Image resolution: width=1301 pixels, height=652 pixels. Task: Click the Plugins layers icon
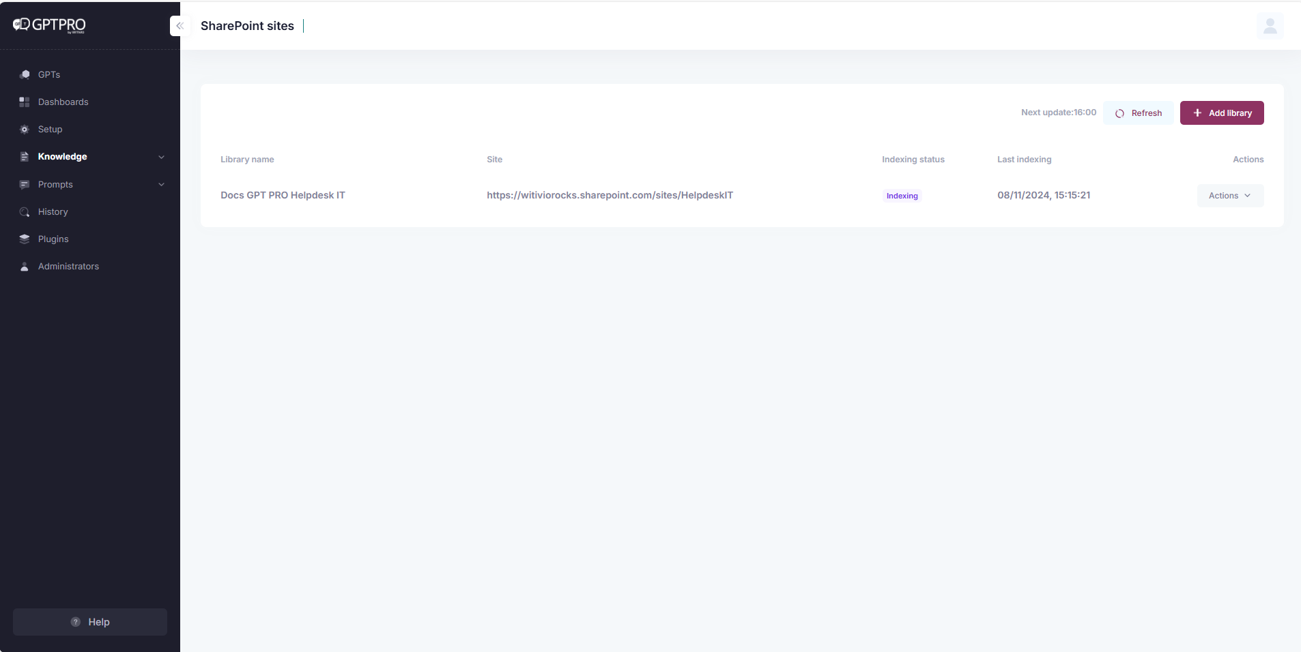24,239
